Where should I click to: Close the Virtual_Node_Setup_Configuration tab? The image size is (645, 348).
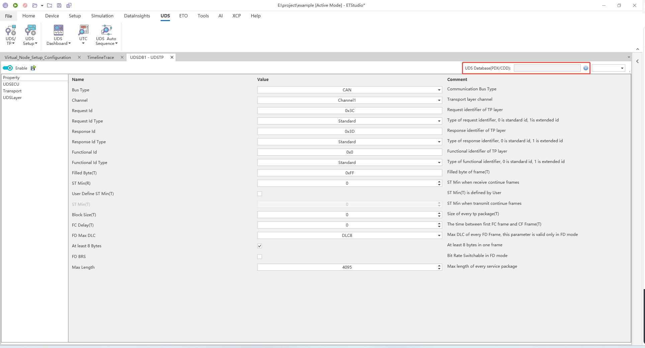(79, 57)
